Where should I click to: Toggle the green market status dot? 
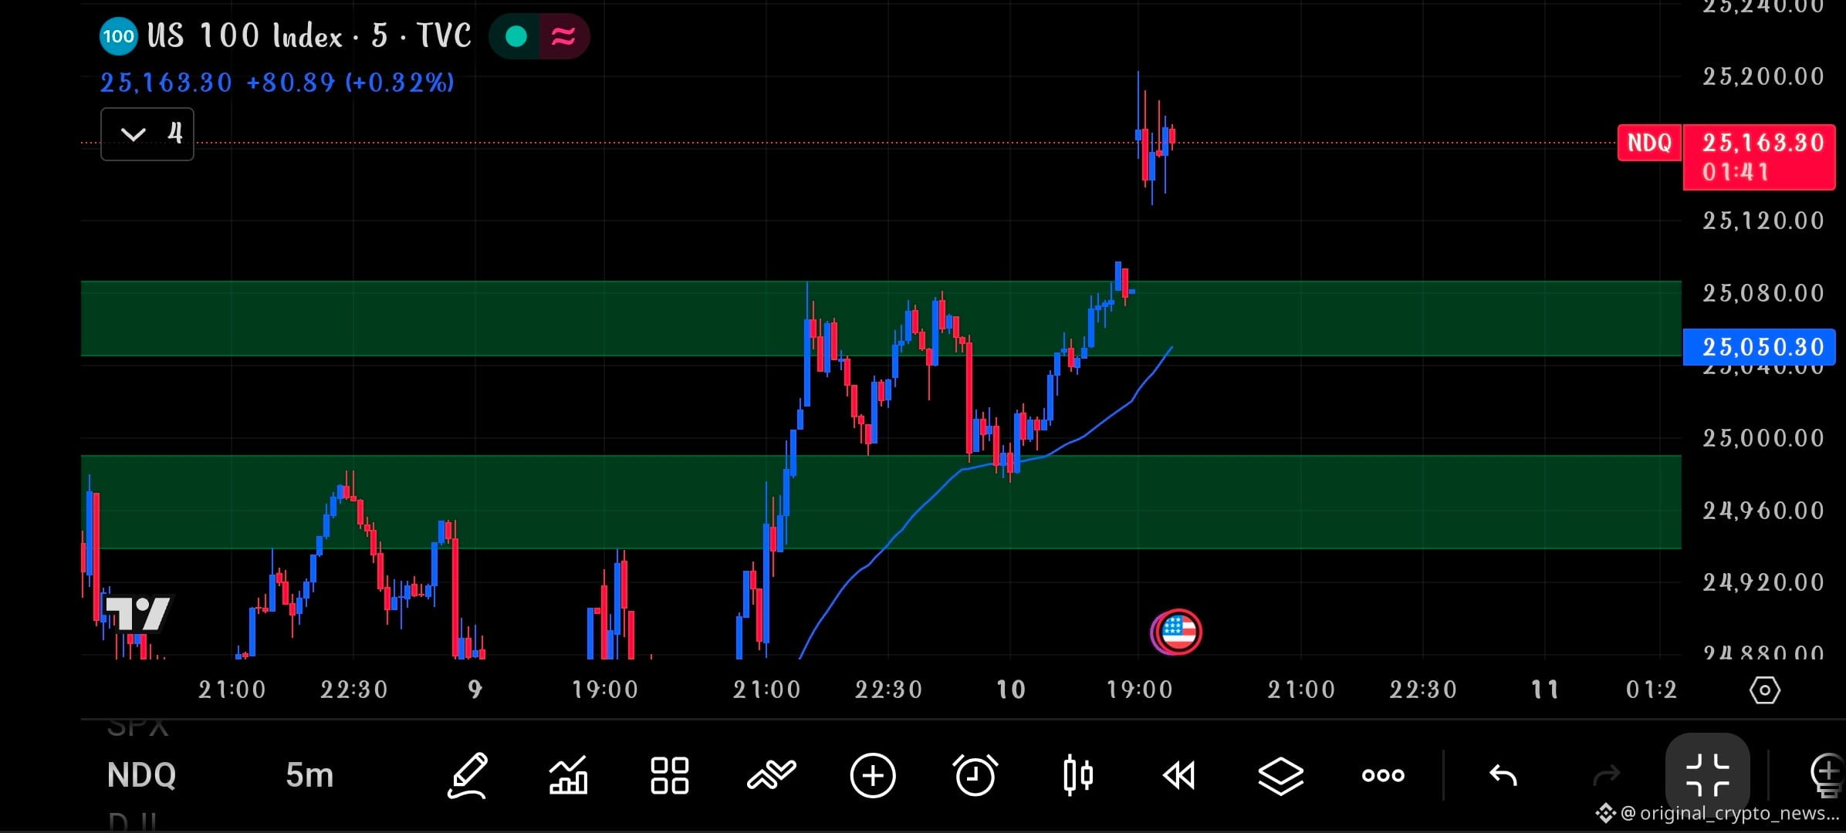(516, 36)
